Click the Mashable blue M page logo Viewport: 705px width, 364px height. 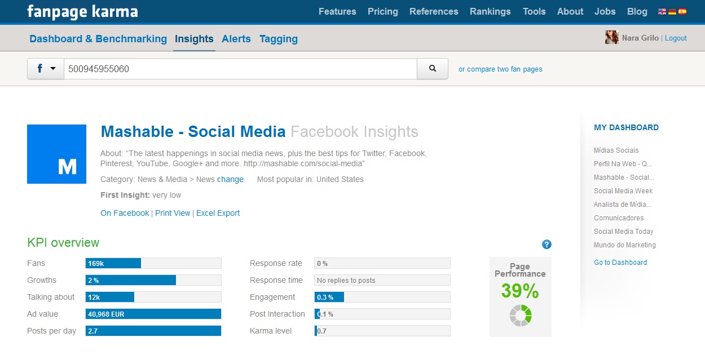tap(56, 154)
